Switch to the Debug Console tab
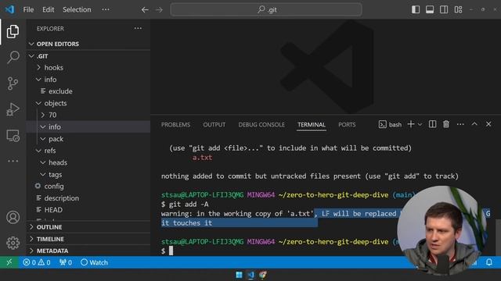The width and height of the screenshot is (501, 281). pos(261,125)
